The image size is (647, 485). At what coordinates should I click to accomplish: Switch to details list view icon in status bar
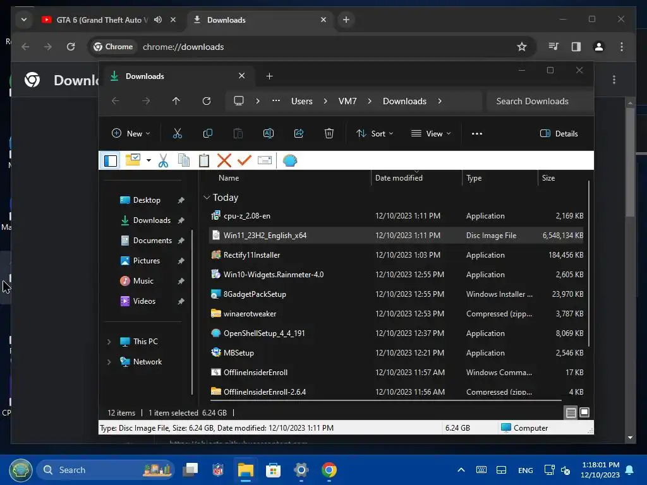pos(571,412)
